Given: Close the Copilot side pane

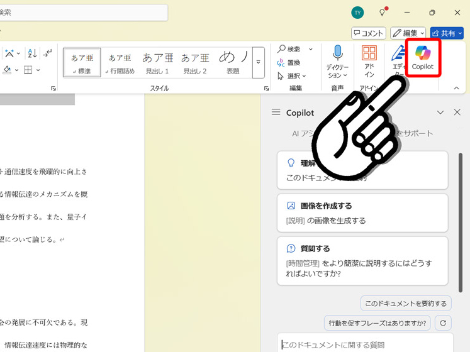Looking at the screenshot, I should point(457,112).
